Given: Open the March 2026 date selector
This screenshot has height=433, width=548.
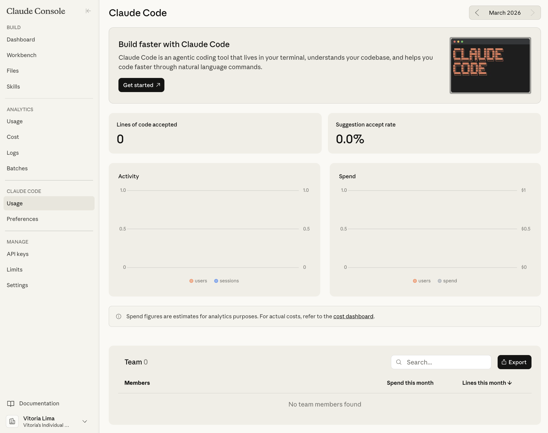Looking at the screenshot, I should (x=505, y=13).
